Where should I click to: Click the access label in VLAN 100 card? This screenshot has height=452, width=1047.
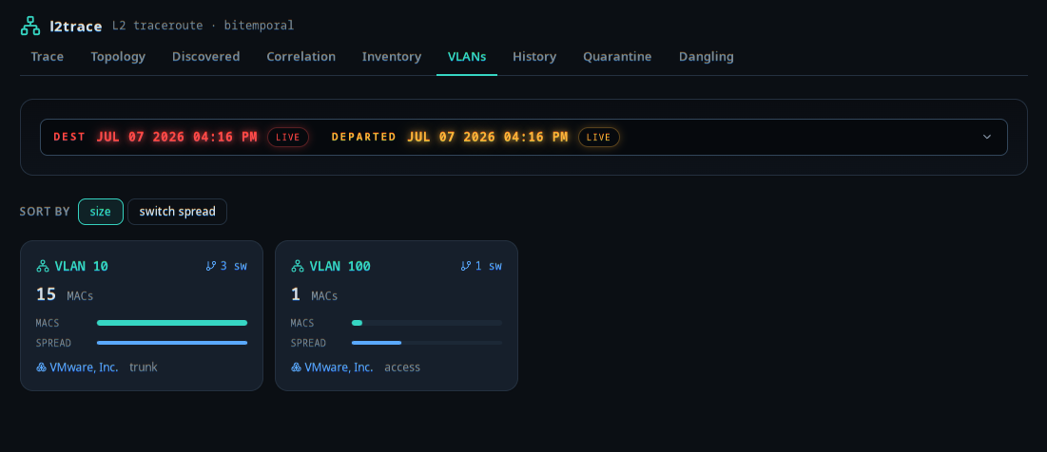(402, 367)
